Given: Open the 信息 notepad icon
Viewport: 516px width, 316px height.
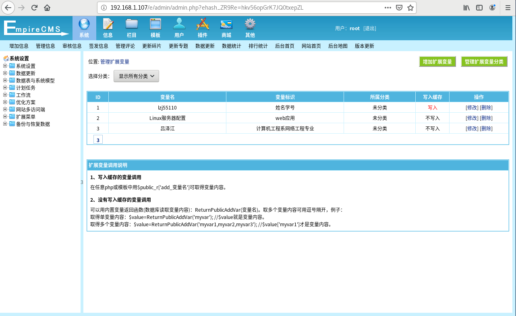Looking at the screenshot, I should click(x=108, y=24).
